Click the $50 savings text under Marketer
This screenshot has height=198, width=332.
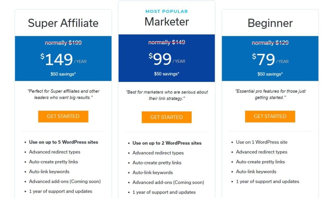pyautogui.click(x=166, y=74)
